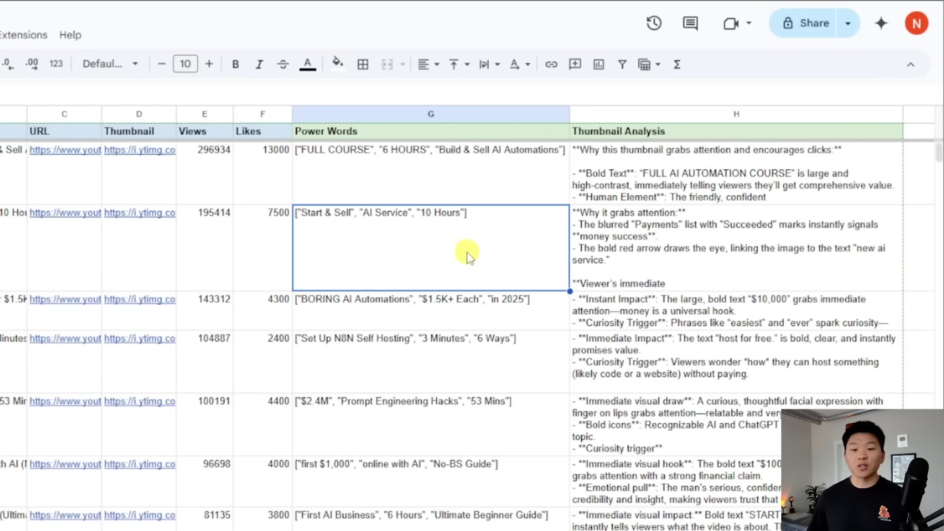Open ytimg thumbnail link in 96698 row
This screenshot has height=531, width=944.
[x=140, y=464]
